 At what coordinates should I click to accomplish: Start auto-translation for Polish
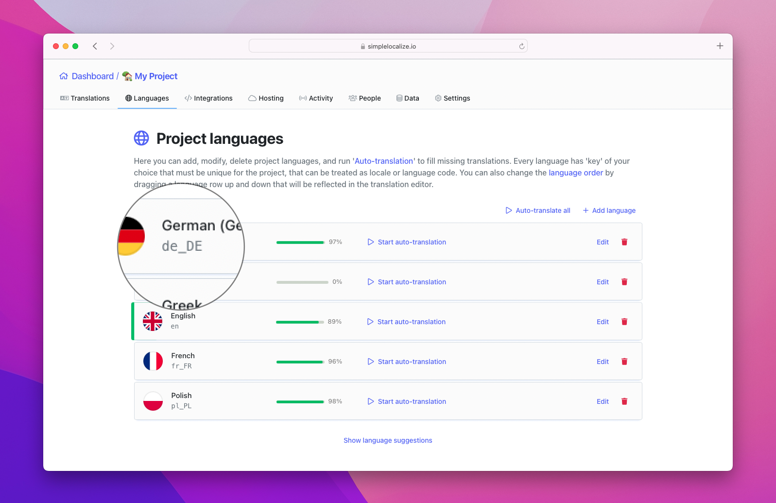tap(407, 401)
